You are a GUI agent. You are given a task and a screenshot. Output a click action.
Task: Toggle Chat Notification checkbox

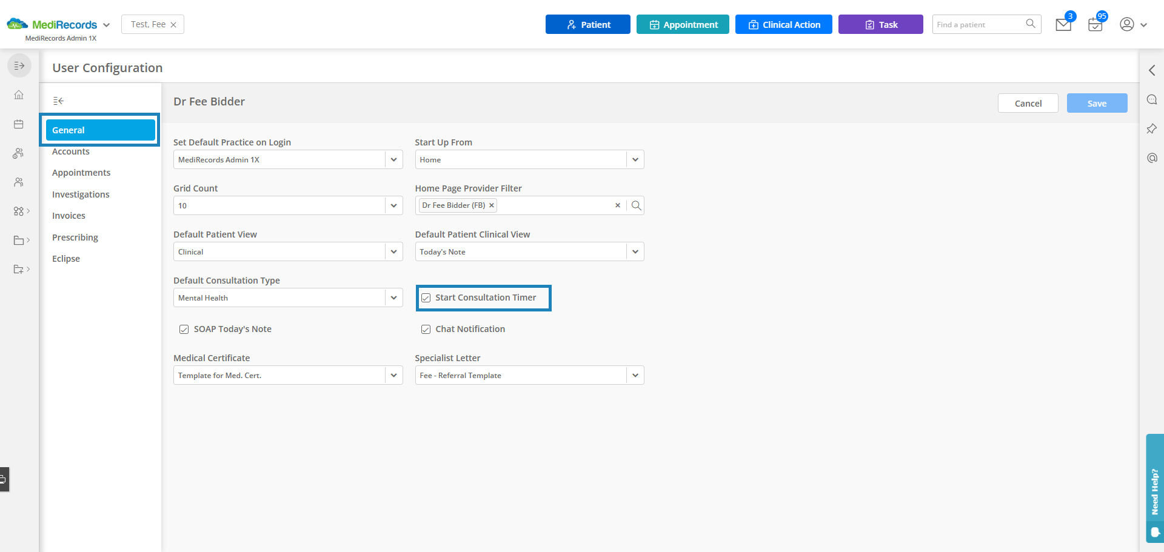point(426,329)
